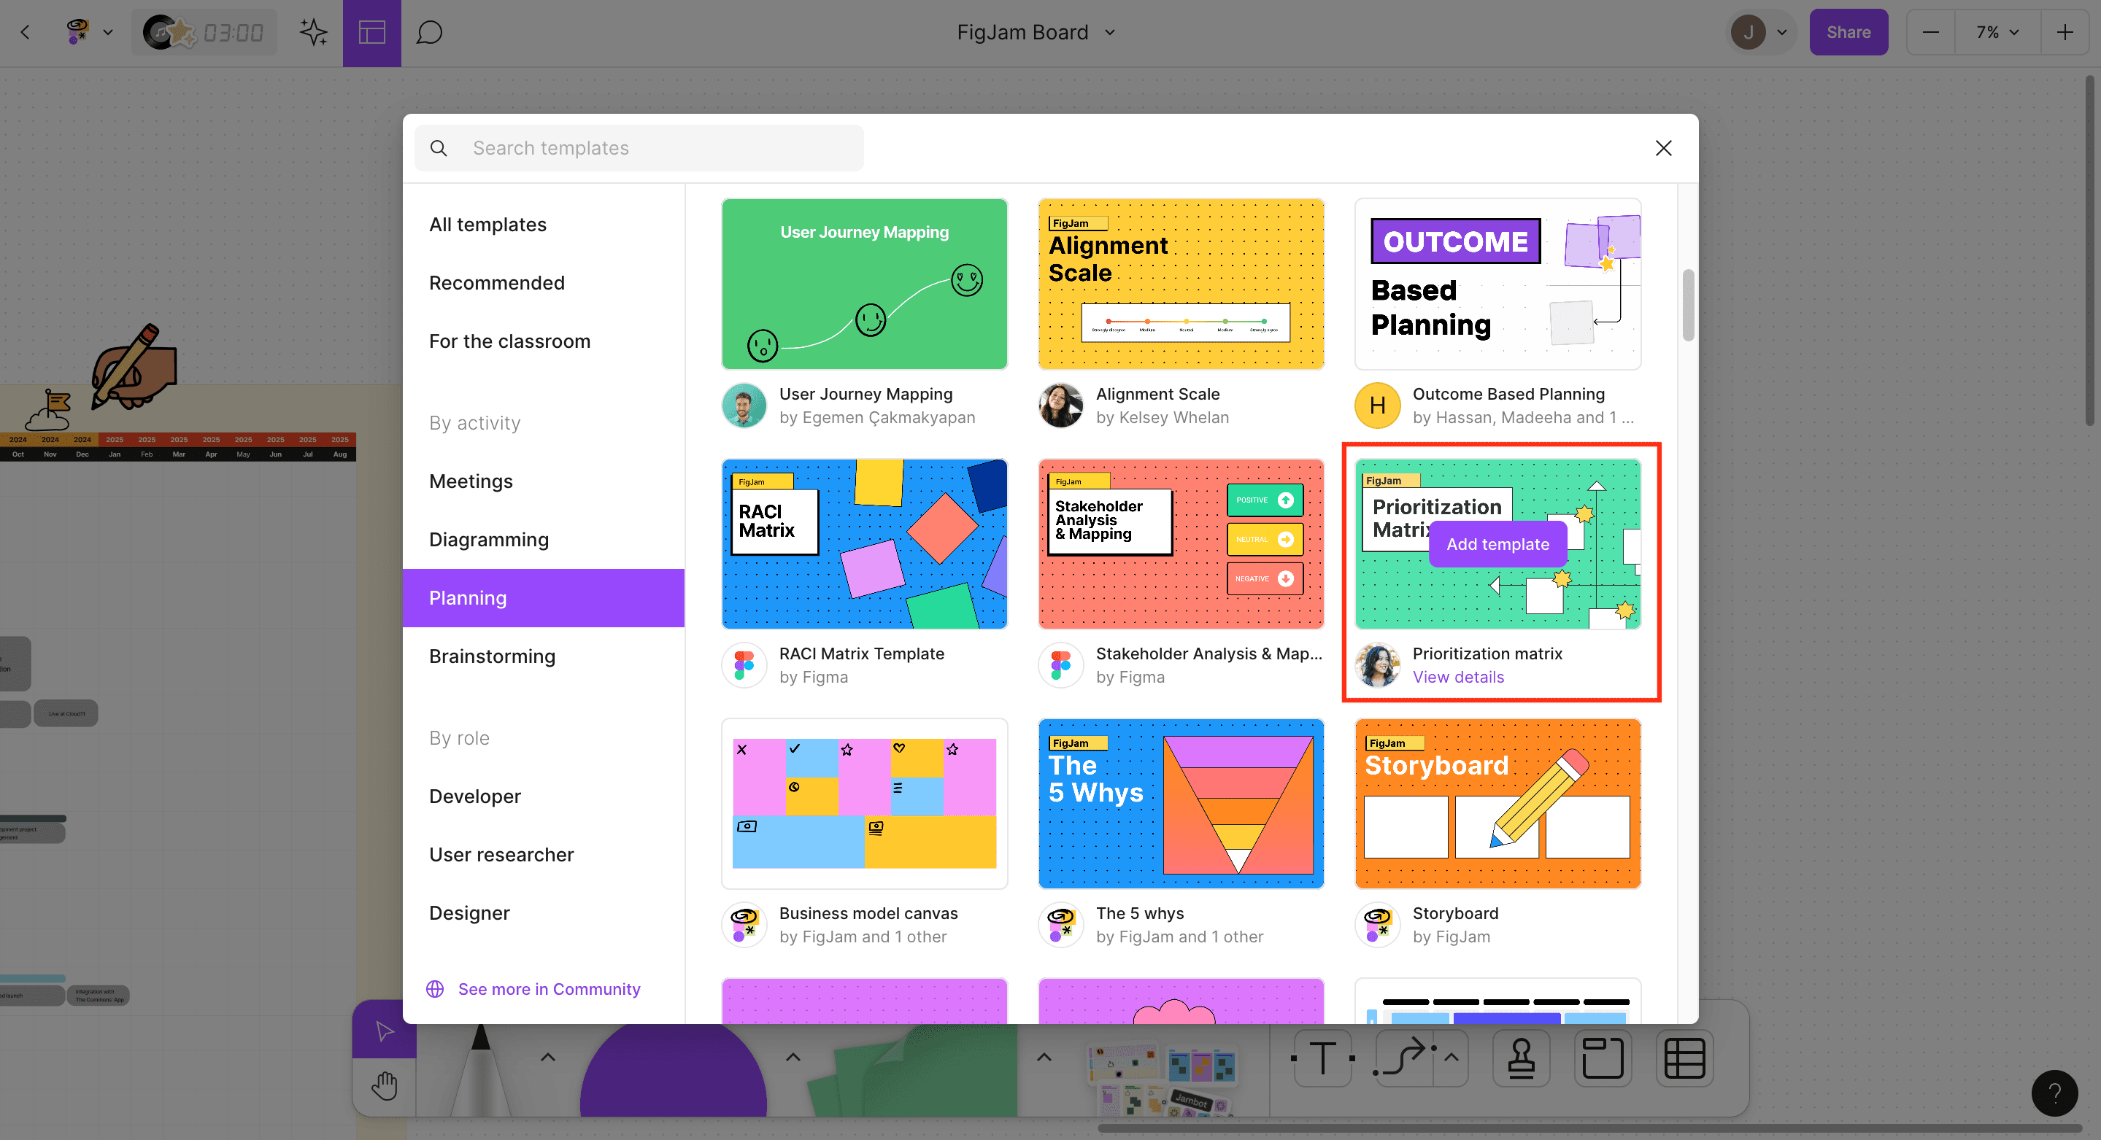Viewport: 2101px width, 1140px height.
Task: Click the template list scrollbar
Action: (1687, 306)
